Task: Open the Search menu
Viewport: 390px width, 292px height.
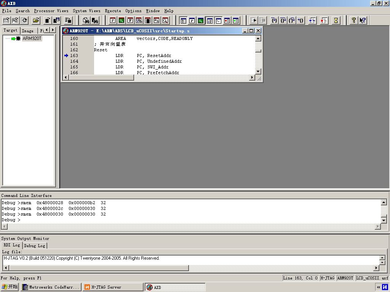Action: (22, 11)
